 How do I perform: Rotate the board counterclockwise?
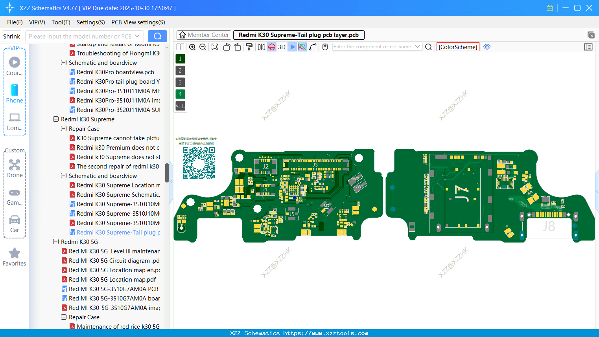227,47
